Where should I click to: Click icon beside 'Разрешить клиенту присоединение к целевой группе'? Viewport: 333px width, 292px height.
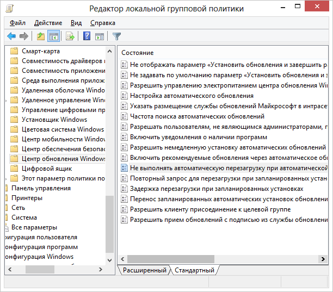(124, 209)
